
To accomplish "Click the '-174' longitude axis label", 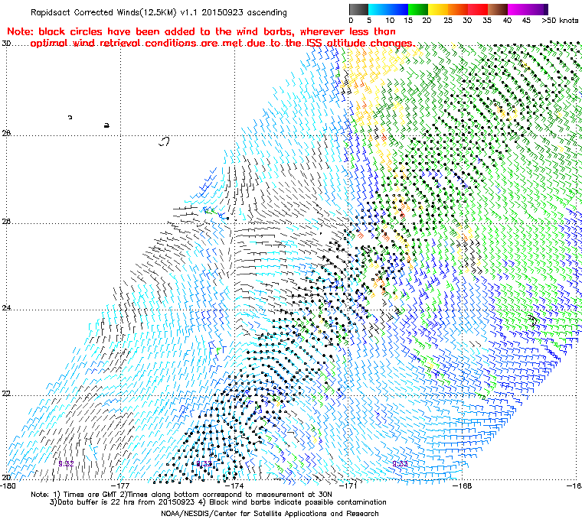I will click(235, 485).
